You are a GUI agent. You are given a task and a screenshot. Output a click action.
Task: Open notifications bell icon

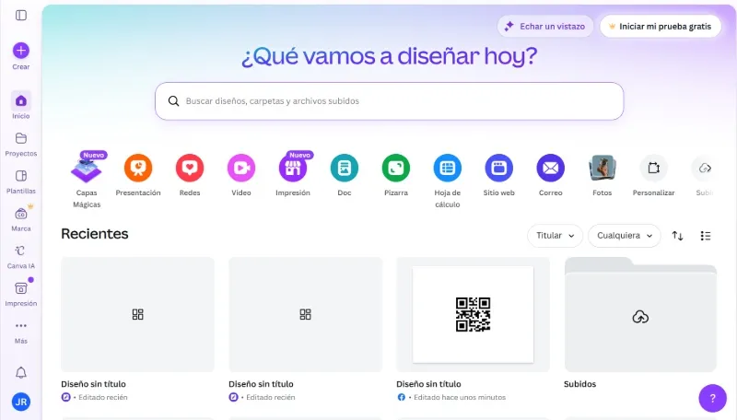pyautogui.click(x=21, y=372)
